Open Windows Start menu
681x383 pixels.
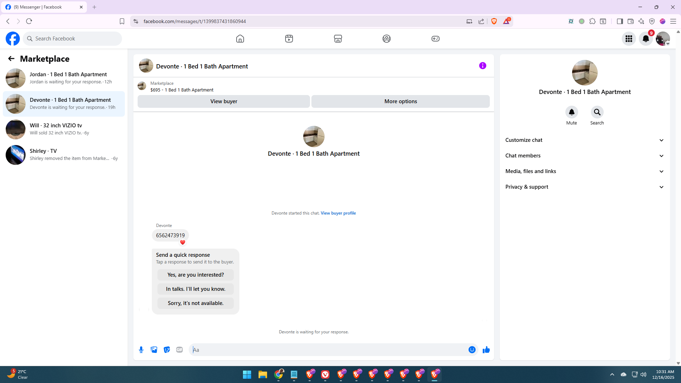click(247, 374)
